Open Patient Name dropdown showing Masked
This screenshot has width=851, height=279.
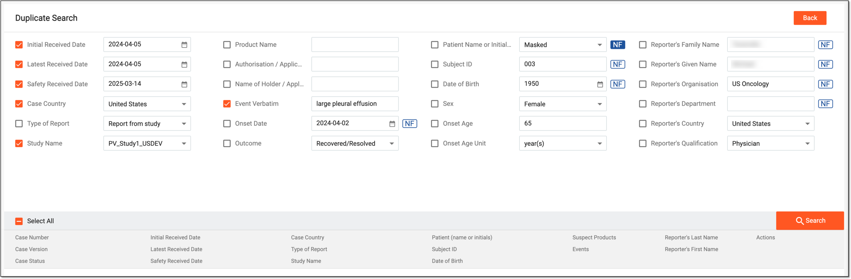(563, 45)
